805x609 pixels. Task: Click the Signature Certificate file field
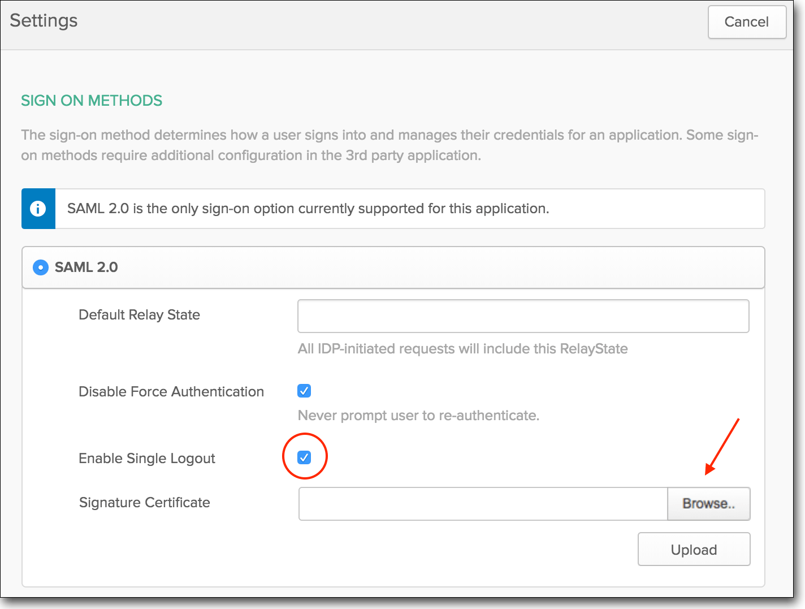(x=483, y=504)
